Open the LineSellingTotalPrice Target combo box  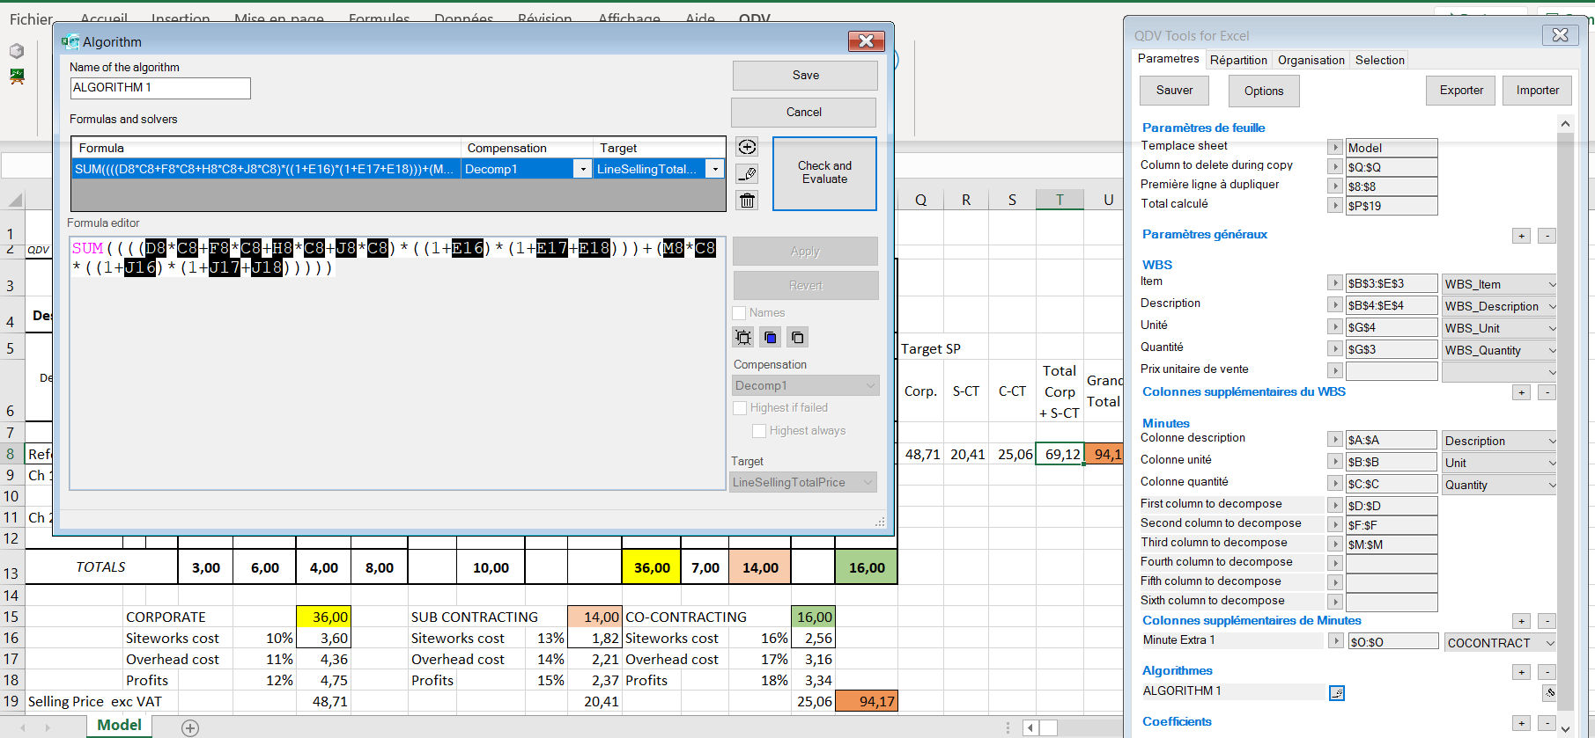[x=803, y=482]
